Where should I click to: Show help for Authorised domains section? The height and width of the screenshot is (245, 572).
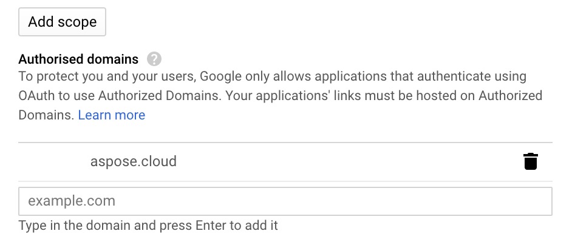pos(154,59)
